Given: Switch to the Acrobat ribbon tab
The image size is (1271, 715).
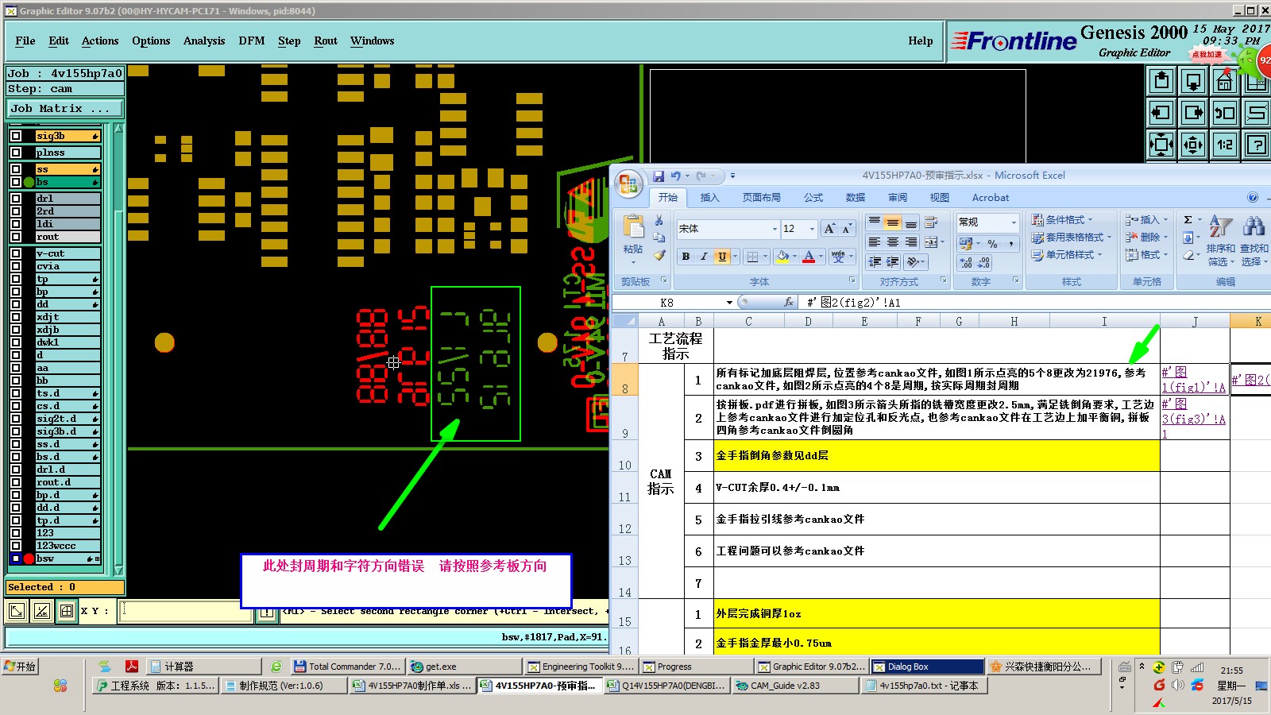Looking at the screenshot, I should (x=991, y=198).
